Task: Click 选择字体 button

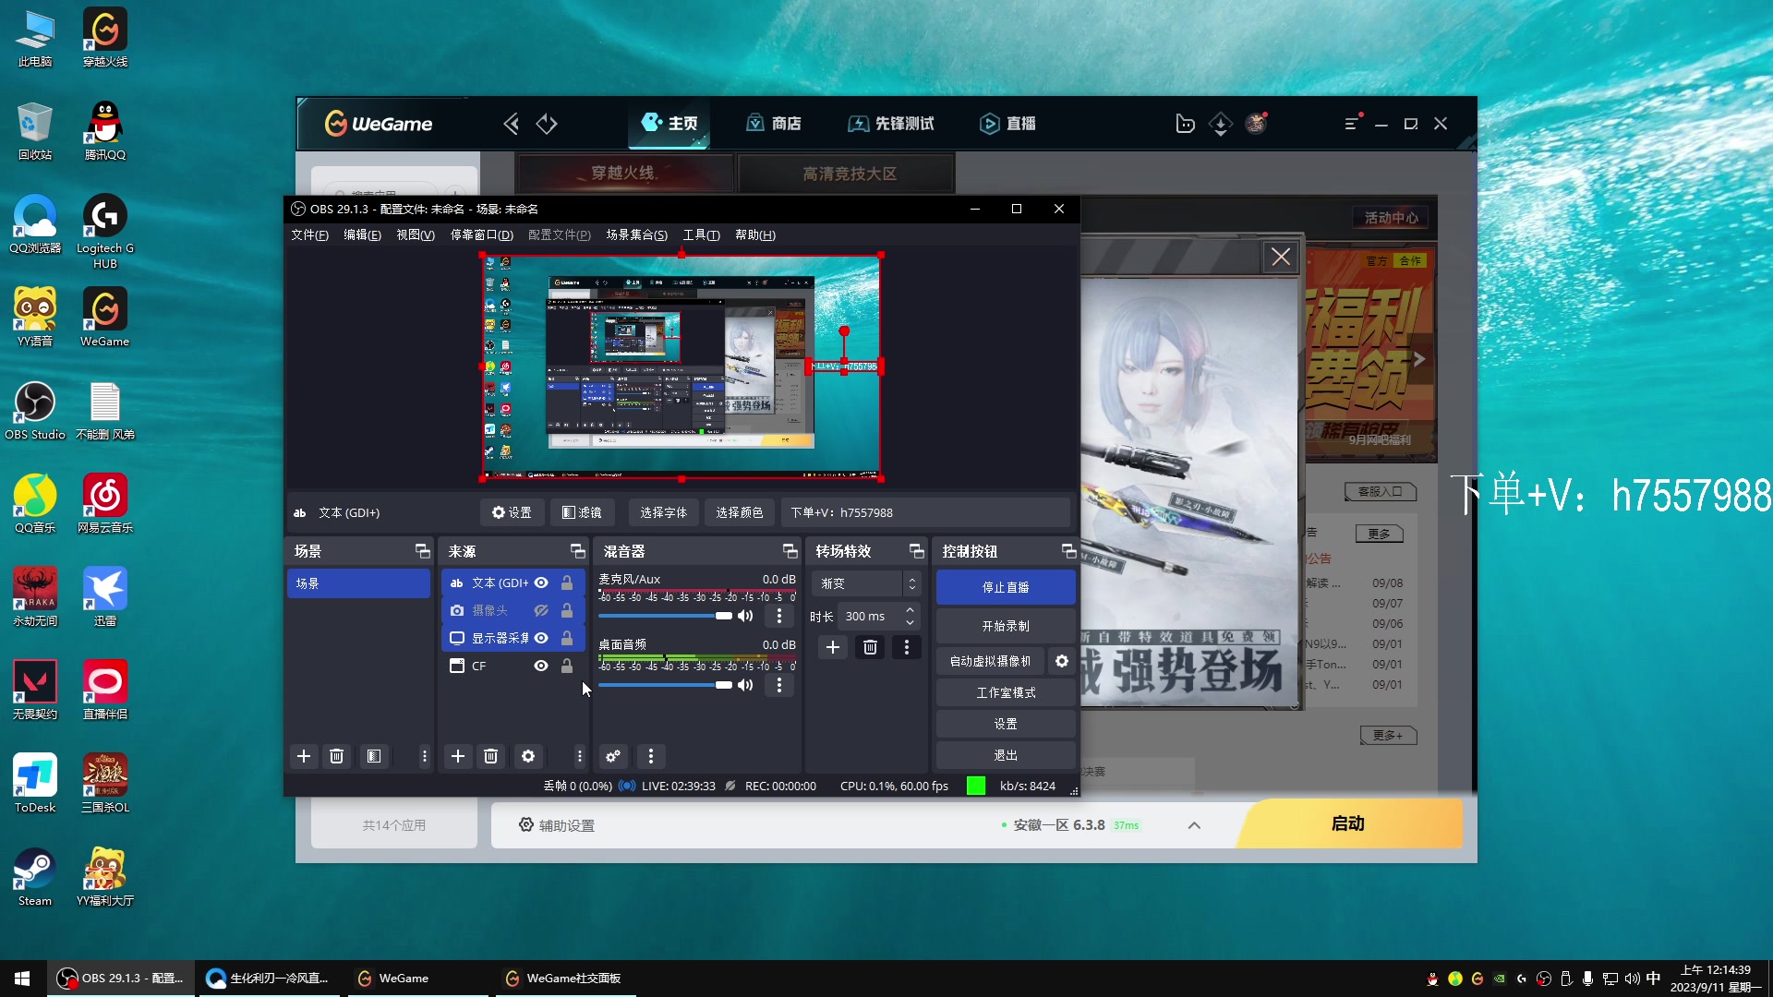Action: 663,512
